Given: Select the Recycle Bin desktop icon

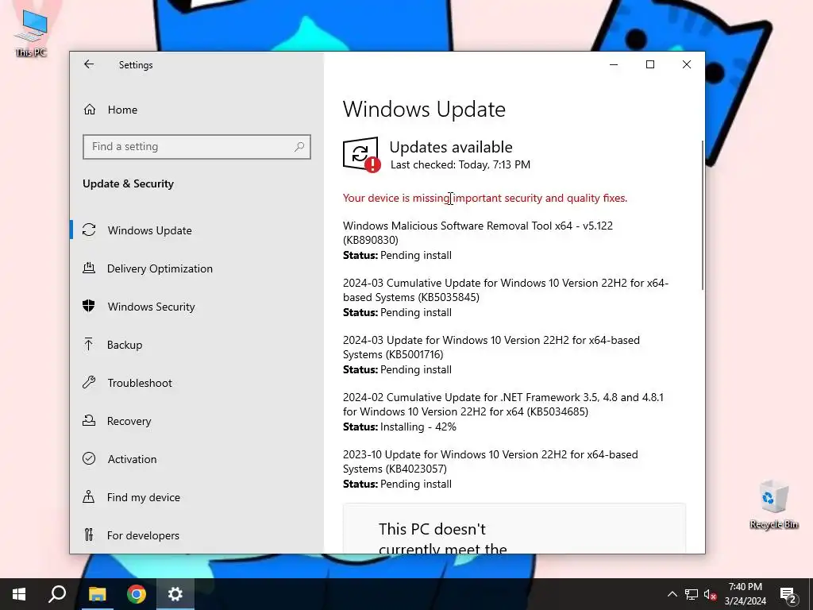Looking at the screenshot, I should [773, 504].
